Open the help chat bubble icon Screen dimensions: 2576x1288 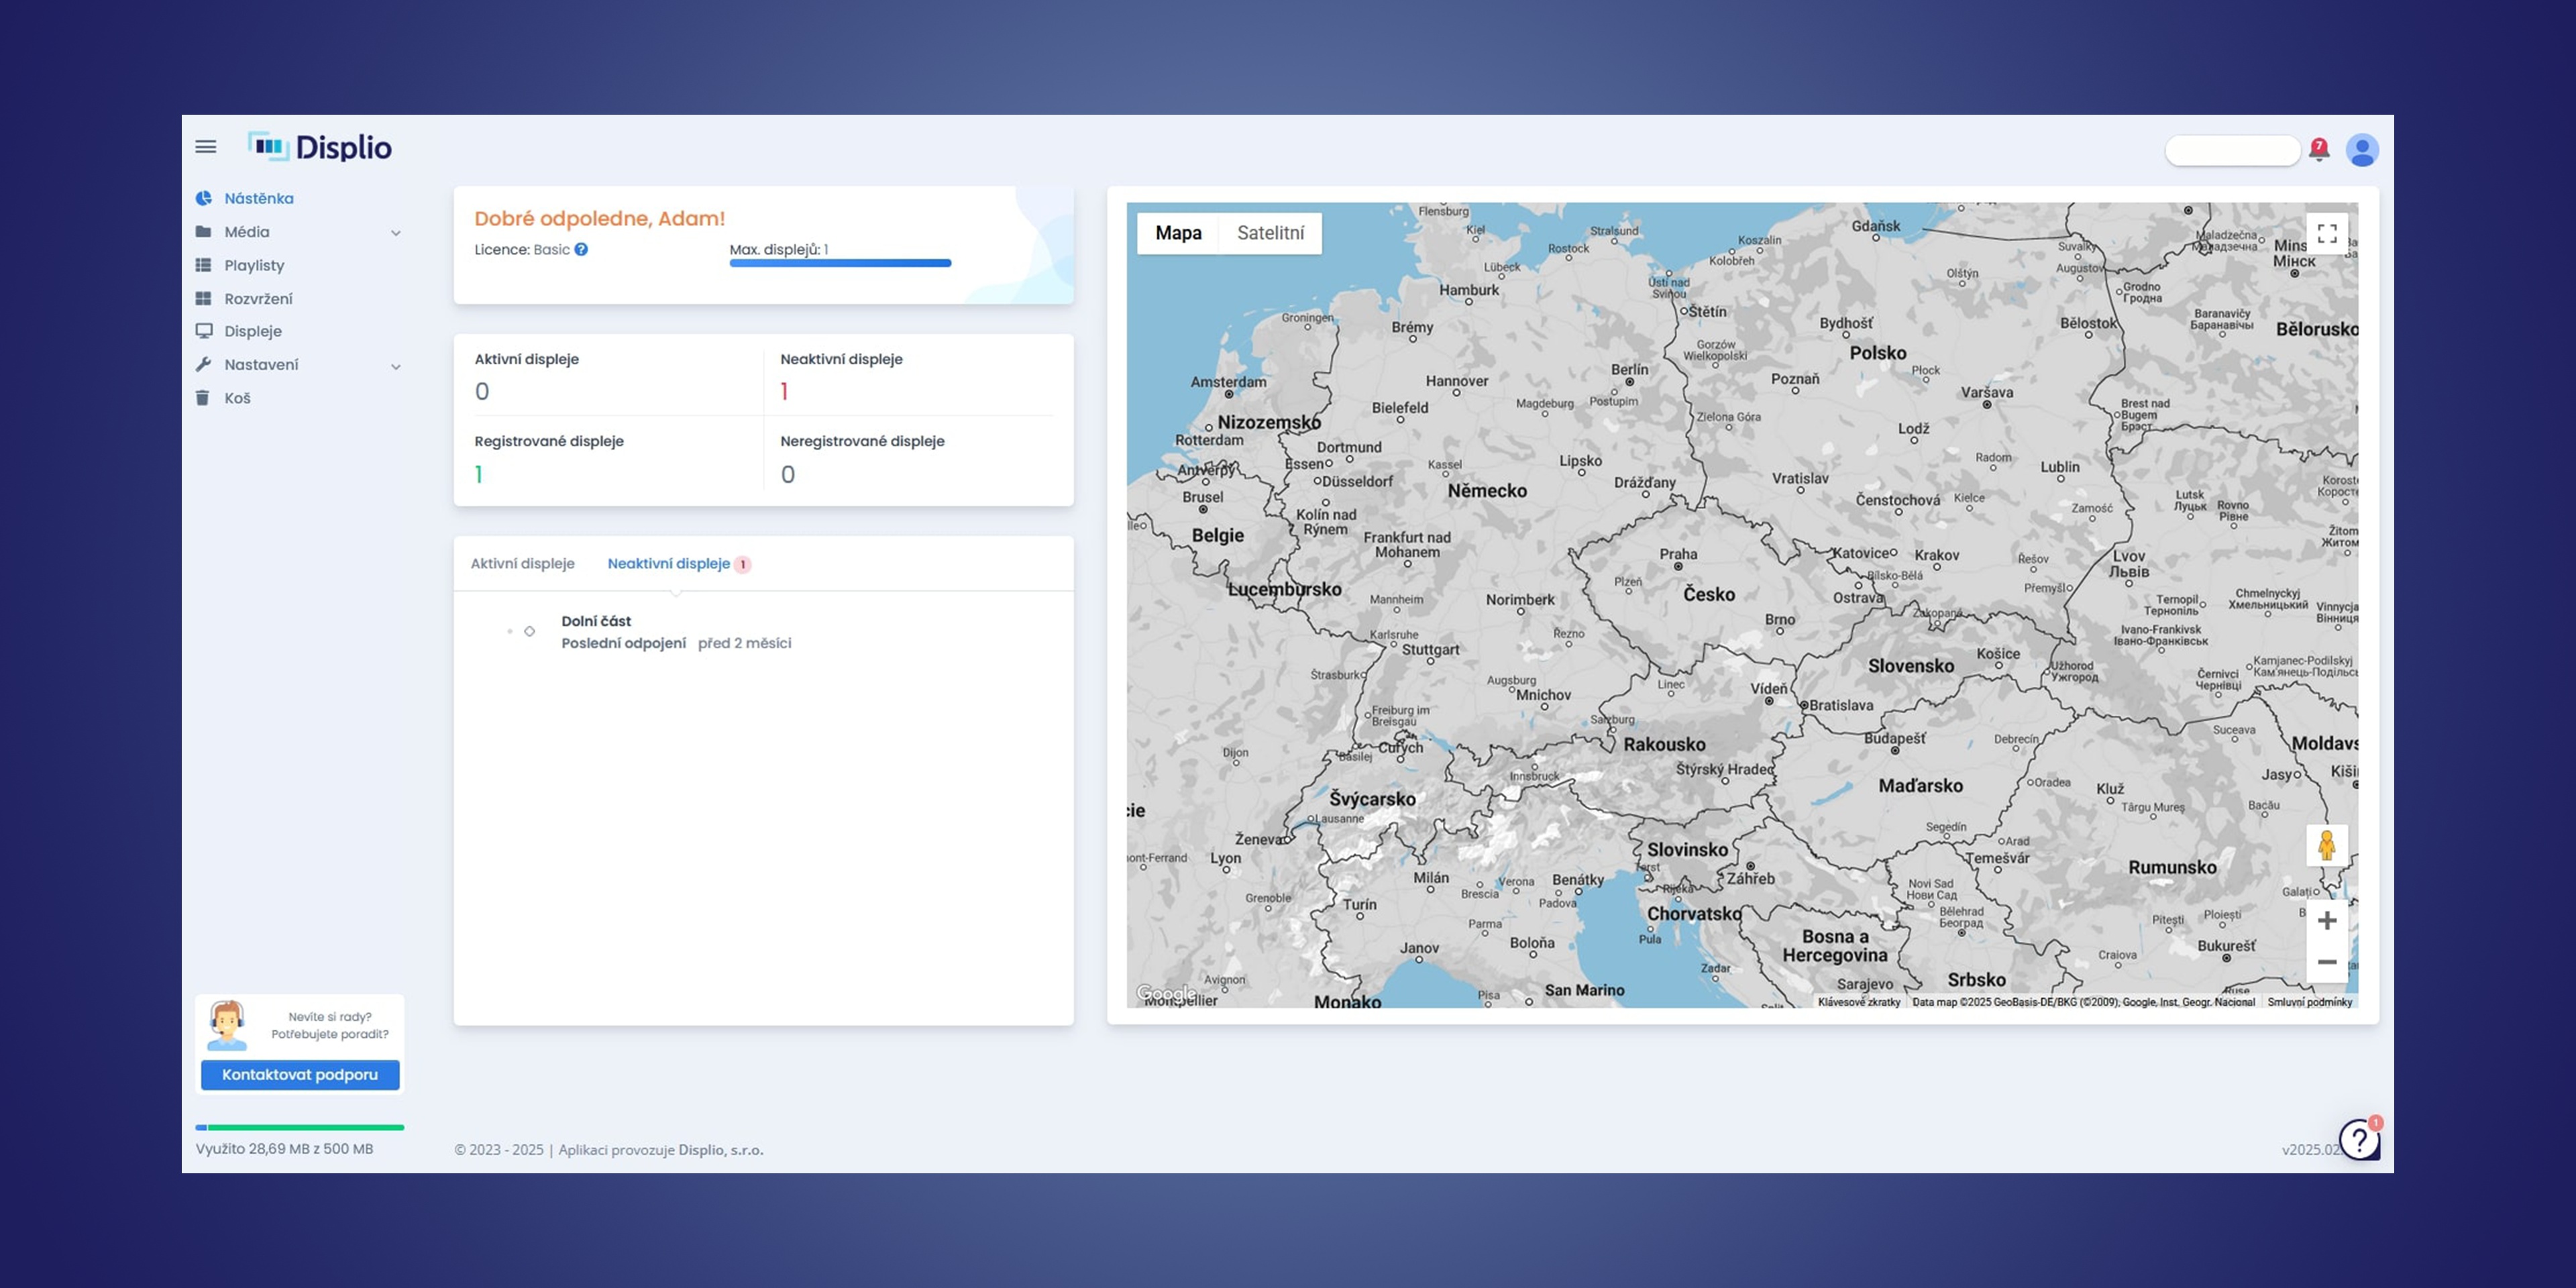coord(2359,1139)
